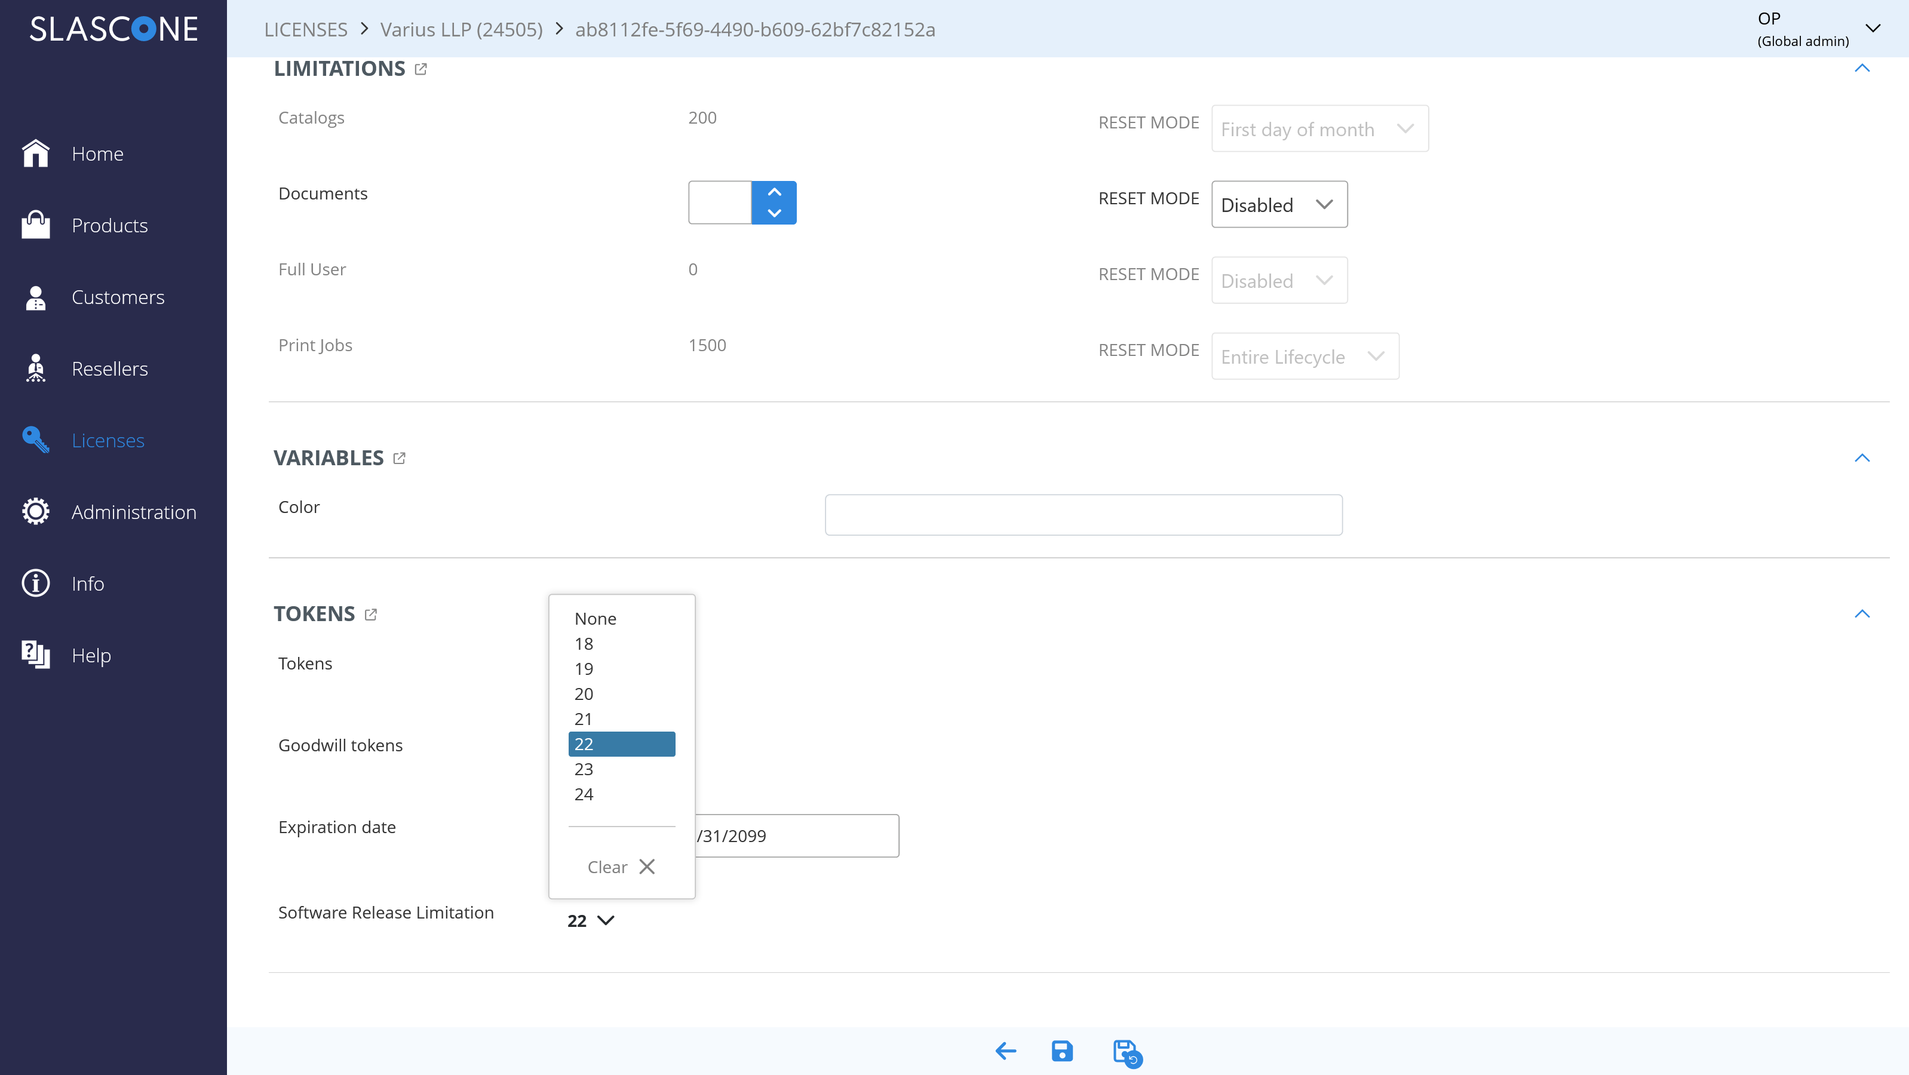Click the X beside Clear
The height and width of the screenshot is (1075, 1909).
coord(647,867)
